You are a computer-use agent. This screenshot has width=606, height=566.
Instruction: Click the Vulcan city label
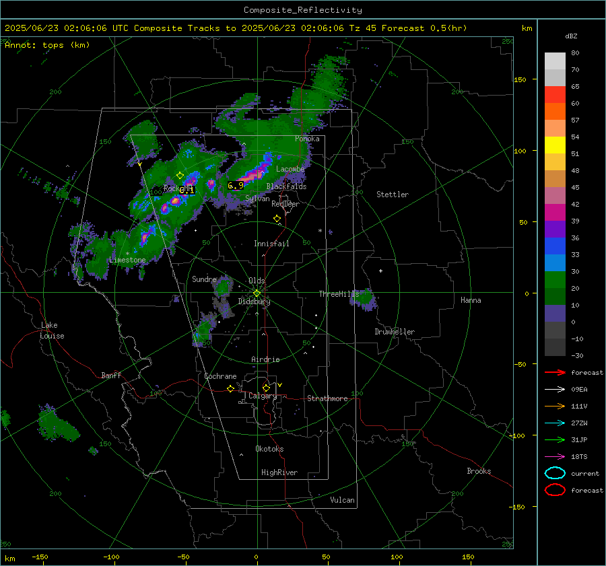(342, 500)
